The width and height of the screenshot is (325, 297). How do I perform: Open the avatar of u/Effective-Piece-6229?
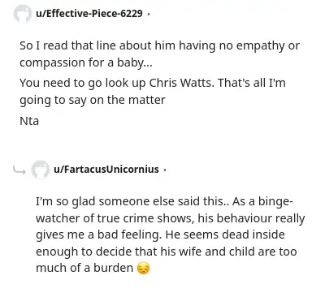(x=23, y=14)
